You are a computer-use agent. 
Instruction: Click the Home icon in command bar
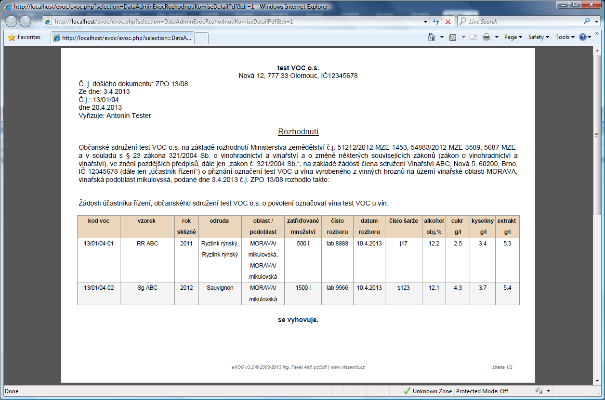point(432,37)
